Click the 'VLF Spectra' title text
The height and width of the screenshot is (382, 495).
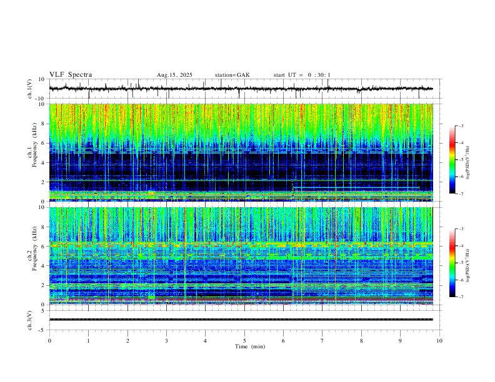[x=71, y=74]
